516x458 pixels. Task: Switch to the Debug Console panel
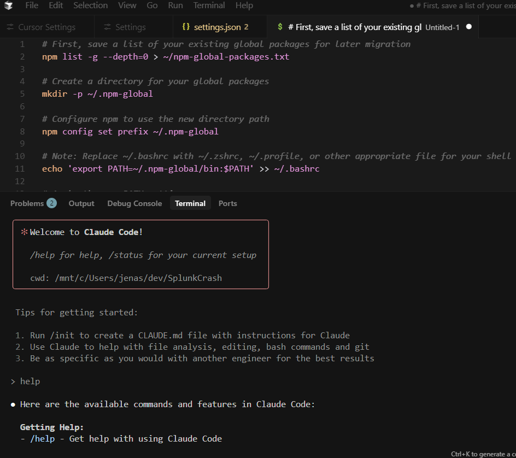[134, 203]
